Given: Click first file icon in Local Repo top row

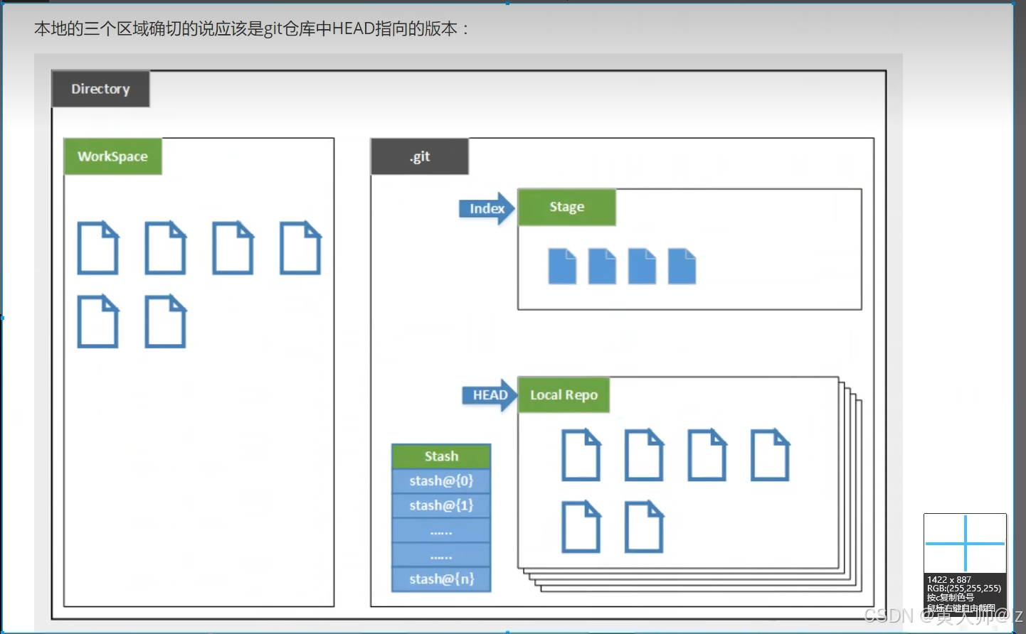Looking at the screenshot, I should click(x=581, y=455).
